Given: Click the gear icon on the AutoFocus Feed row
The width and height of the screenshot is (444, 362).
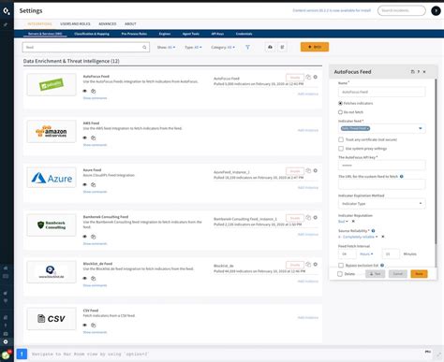Looking at the screenshot, I should click(x=316, y=77).
